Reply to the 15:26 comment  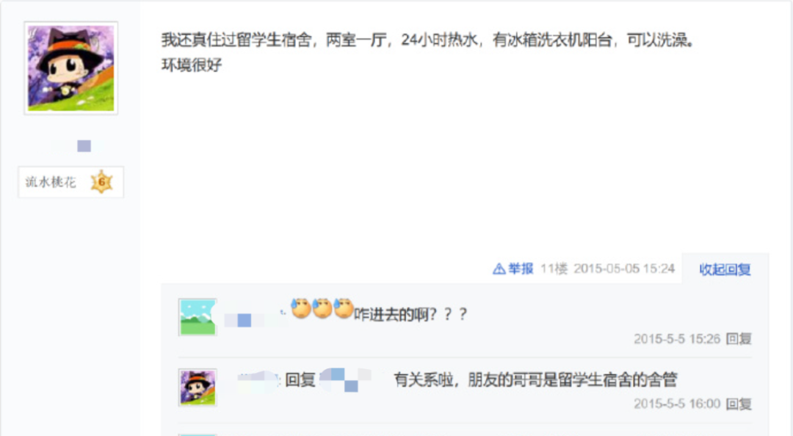(739, 339)
